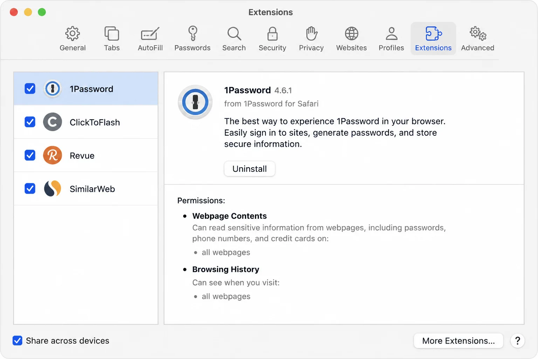Select the SimilarWeb row label

tap(92, 189)
